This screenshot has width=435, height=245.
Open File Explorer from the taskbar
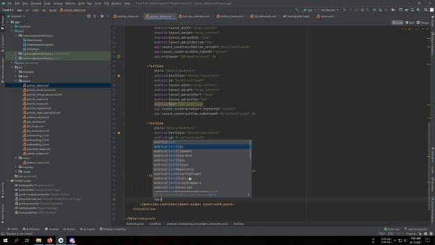(39, 240)
